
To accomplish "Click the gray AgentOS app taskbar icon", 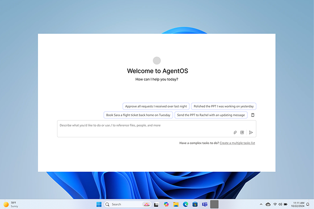I will [x=214, y=204].
